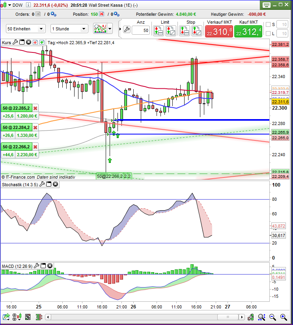The image size is (293, 325).
Task: Place a buy stop order (first Stop icon)
Action: [185, 31]
